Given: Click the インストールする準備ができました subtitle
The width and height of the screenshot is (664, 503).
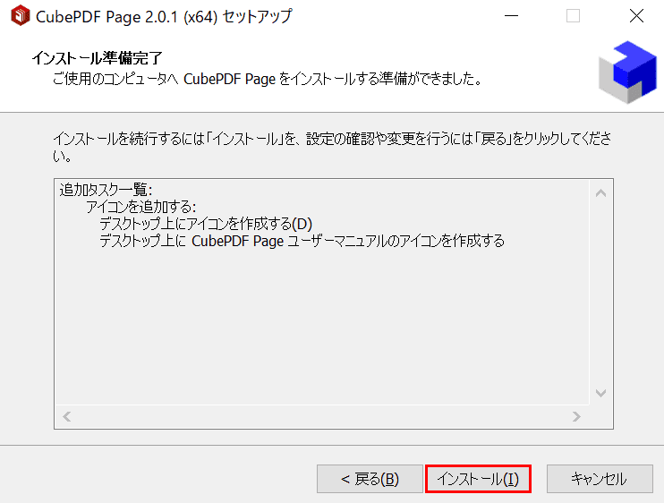Looking at the screenshot, I should tap(268, 79).
